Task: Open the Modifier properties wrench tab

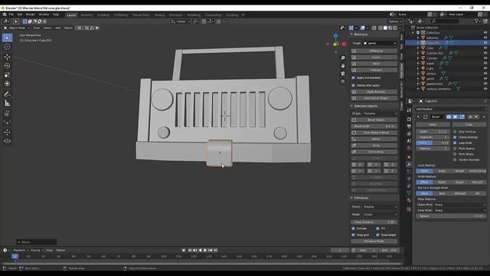Action: [x=409, y=164]
